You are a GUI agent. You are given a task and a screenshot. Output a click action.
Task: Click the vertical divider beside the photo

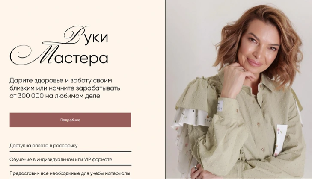pos(165,89)
